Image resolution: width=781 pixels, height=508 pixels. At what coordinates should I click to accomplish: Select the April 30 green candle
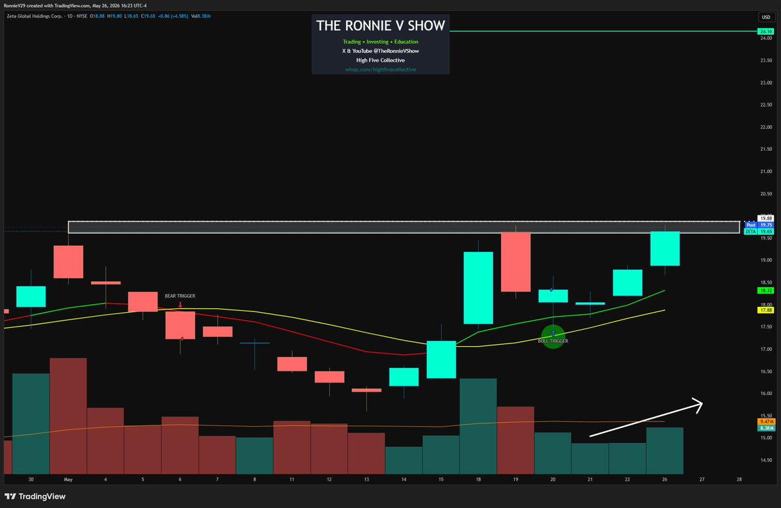point(31,297)
